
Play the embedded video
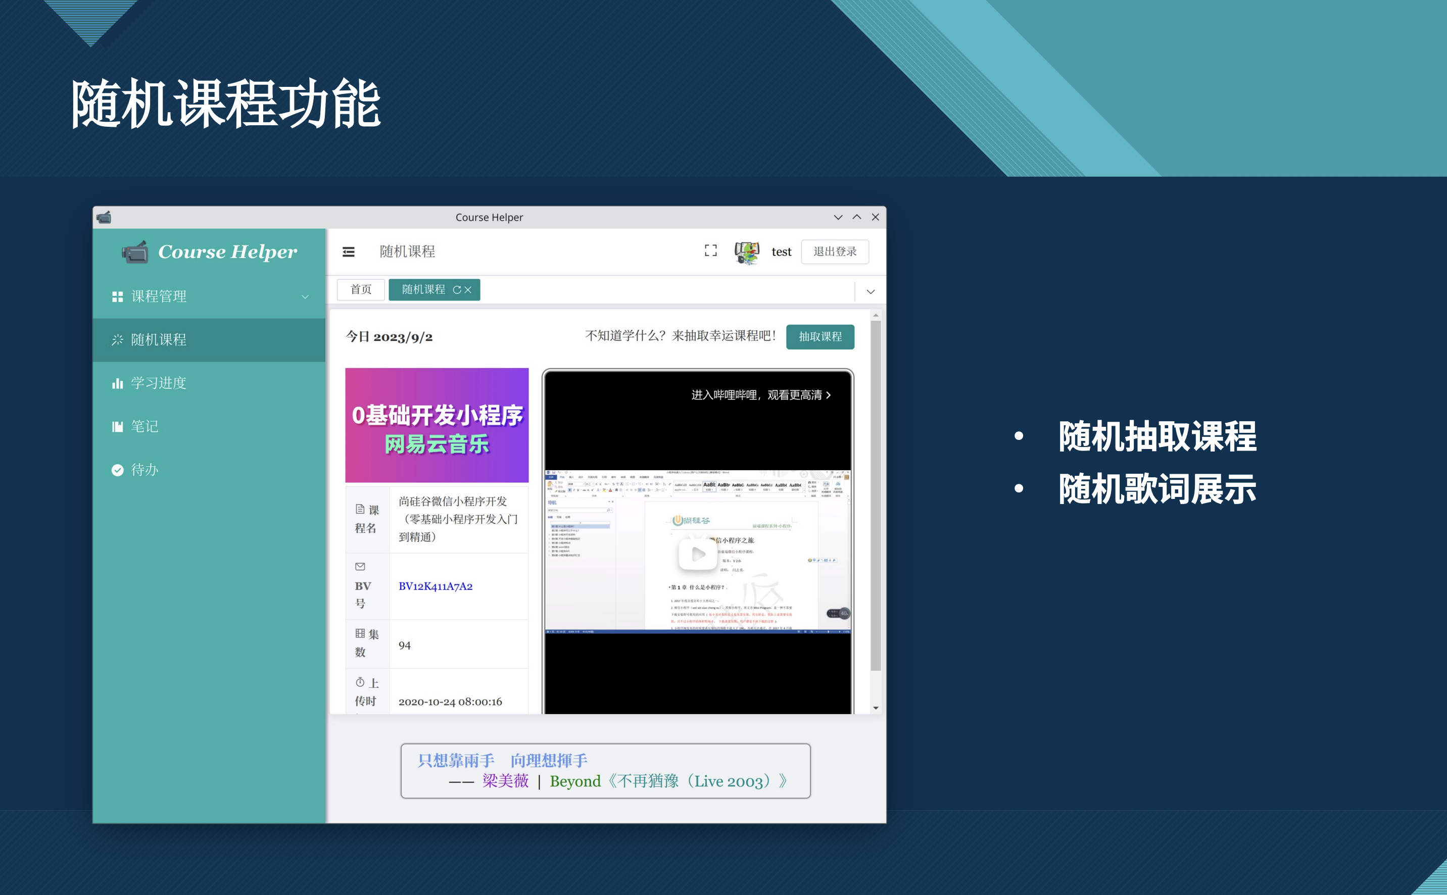coord(697,554)
